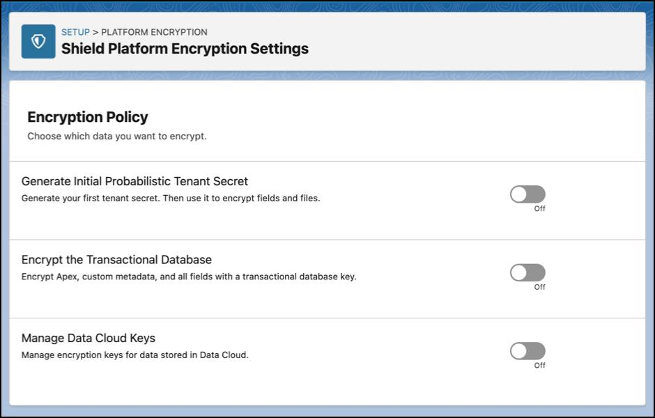Click the 'Encrypt Apex, custom metadata' description
The height and width of the screenshot is (418, 655).
click(x=189, y=277)
